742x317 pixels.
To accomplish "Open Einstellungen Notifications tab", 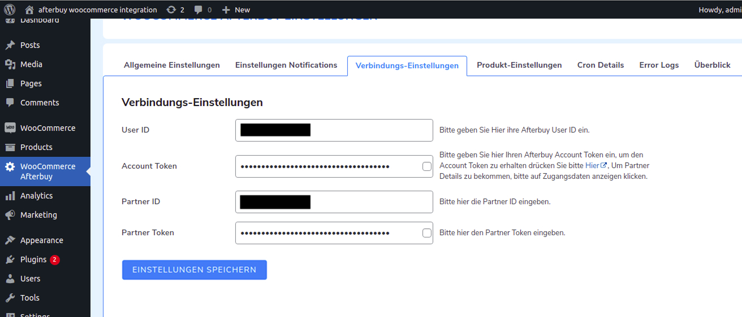I will point(286,65).
